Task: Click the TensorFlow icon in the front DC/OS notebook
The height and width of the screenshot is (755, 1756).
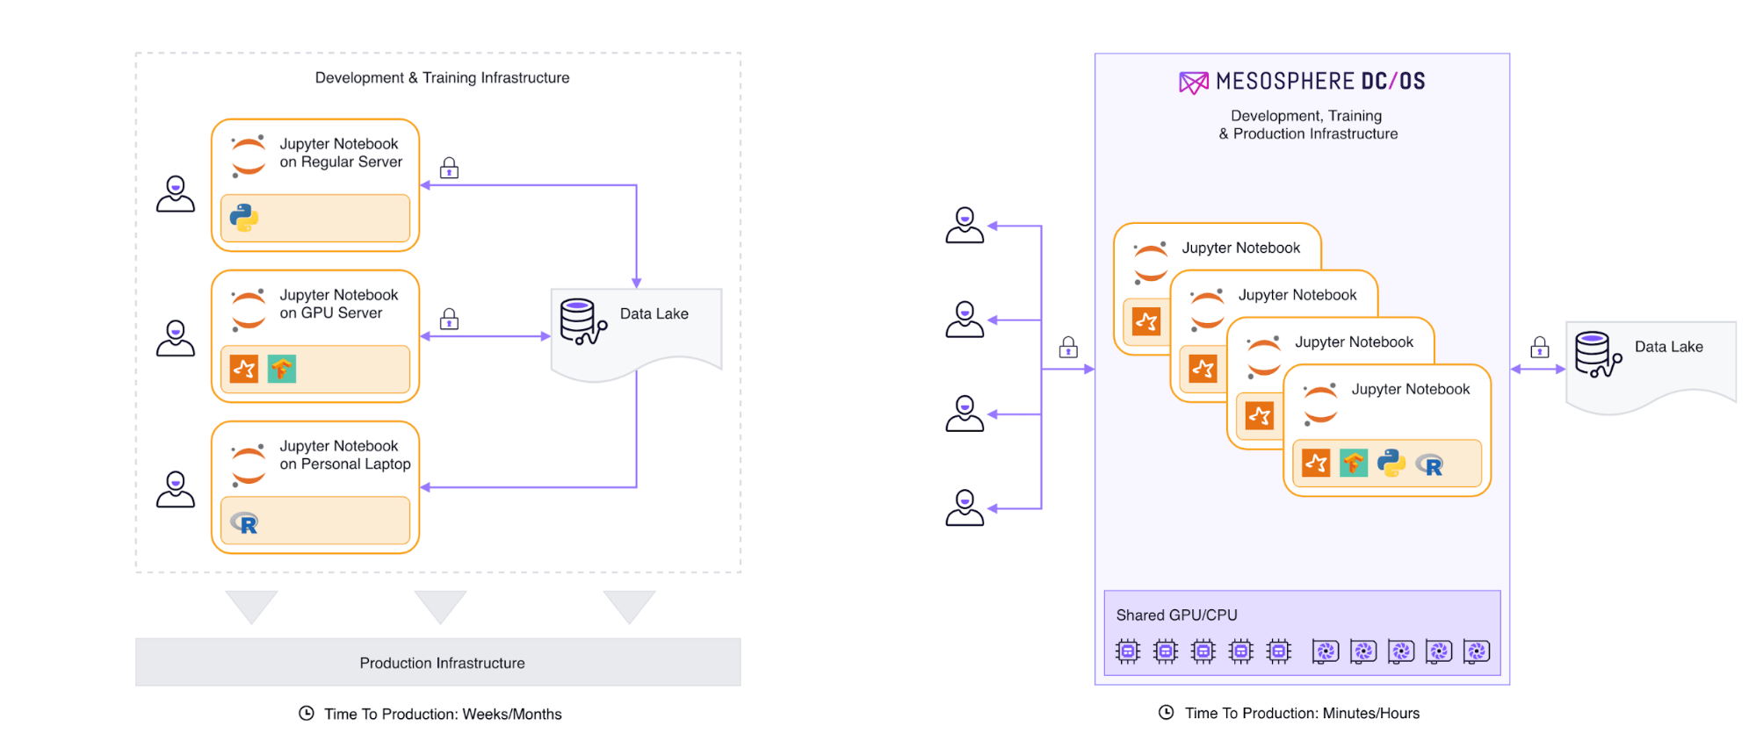Action: pyautogui.click(x=1354, y=463)
